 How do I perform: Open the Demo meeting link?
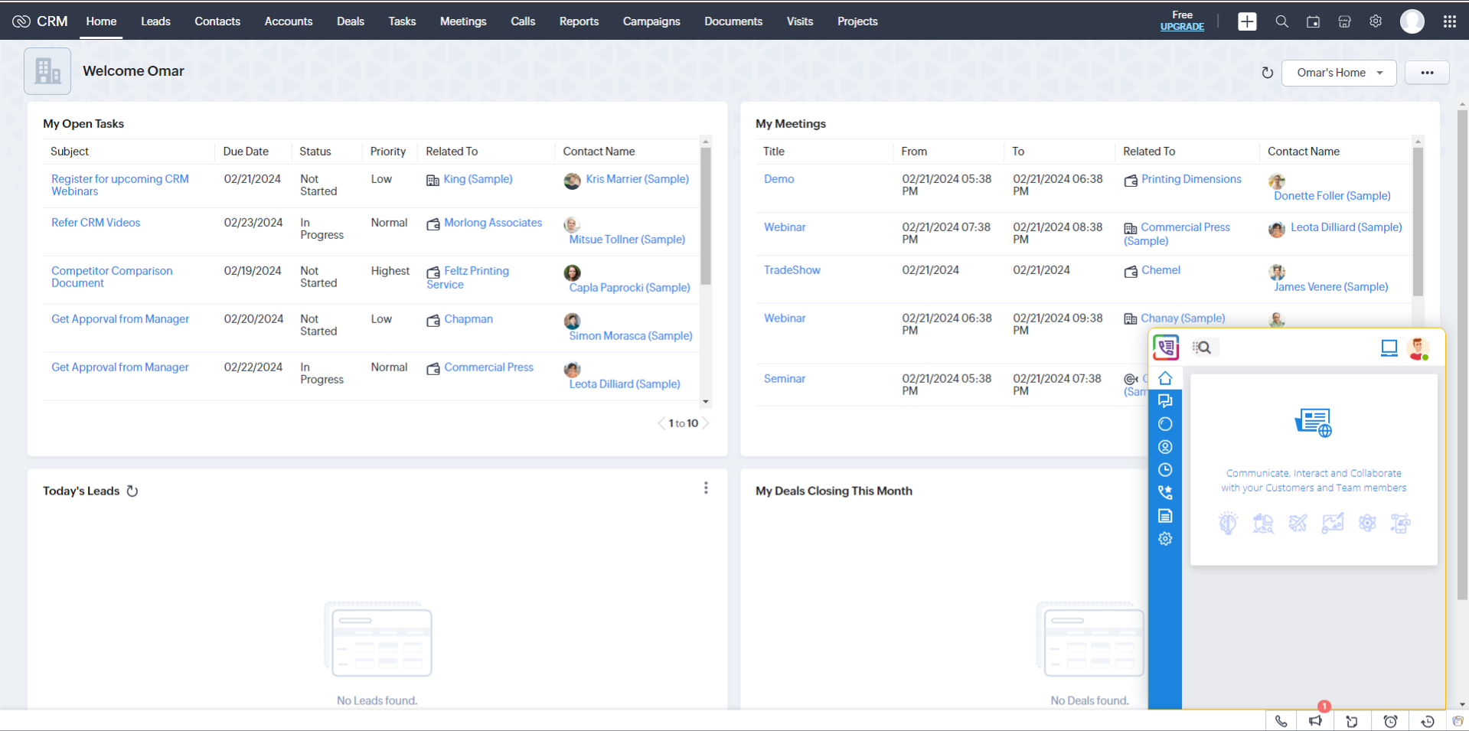tap(778, 178)
